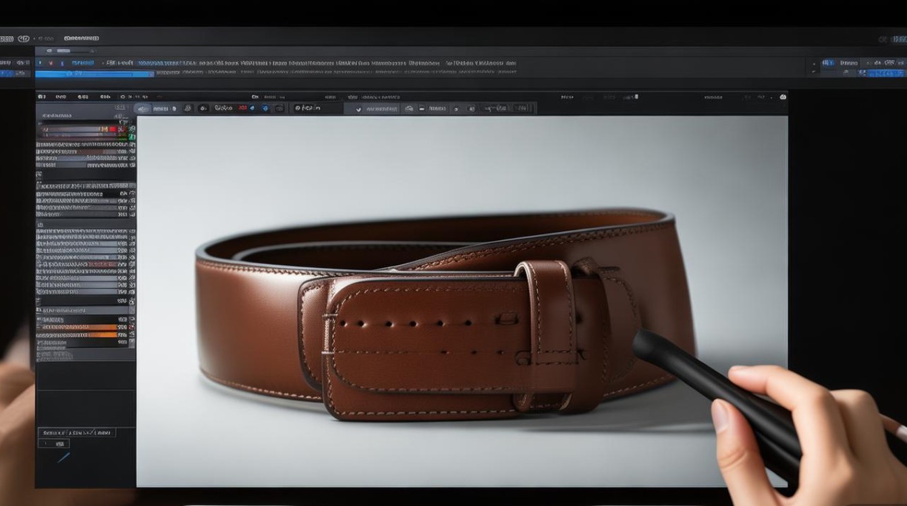Click the orange-highlighted slider row in the left panel
The height and width of the screenshot is (506, 907).
(82, 334)
